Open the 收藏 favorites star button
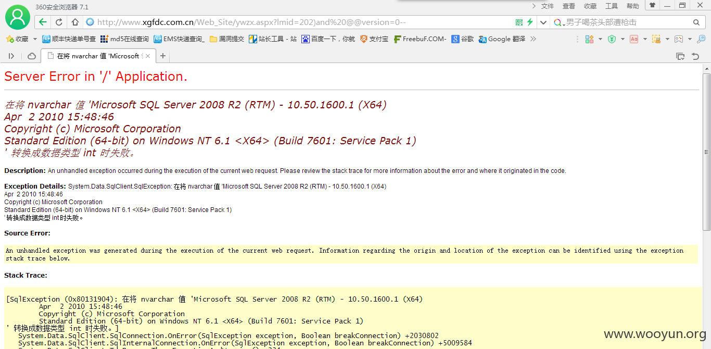Viewport: 711px width, 349px height. point(17,39)
